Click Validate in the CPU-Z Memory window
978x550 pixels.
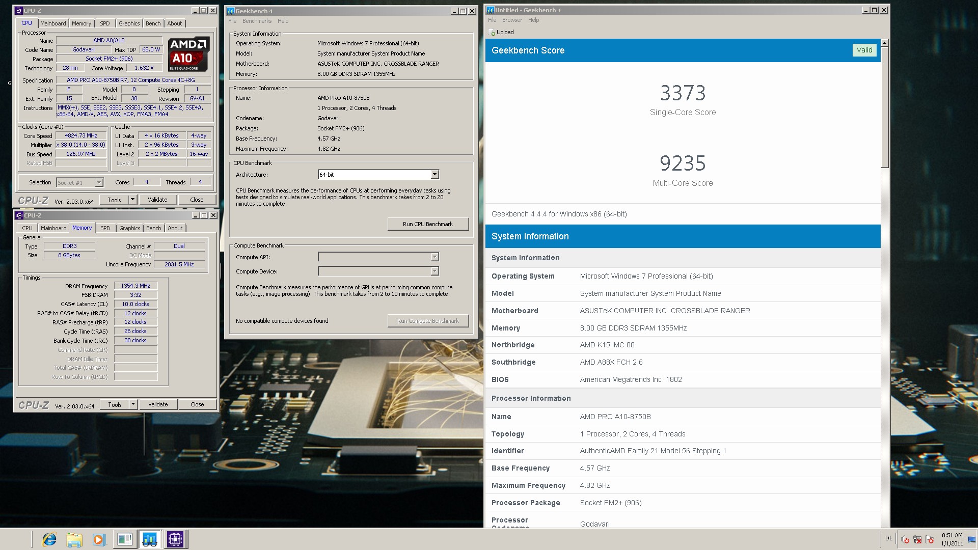click(158, 404)
